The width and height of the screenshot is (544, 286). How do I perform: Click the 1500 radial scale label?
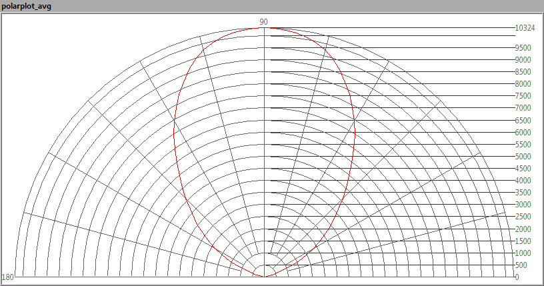click(x=523, y=241)
